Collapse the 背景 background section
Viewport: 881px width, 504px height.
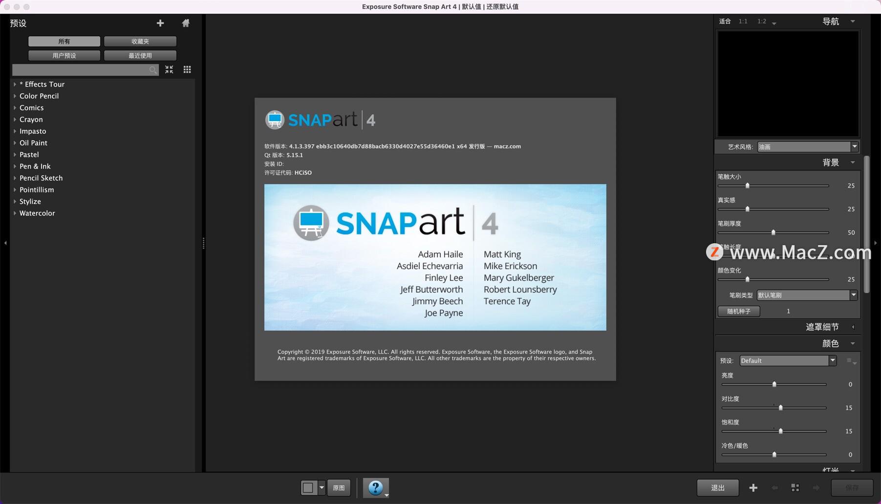[x=853, y=163]
